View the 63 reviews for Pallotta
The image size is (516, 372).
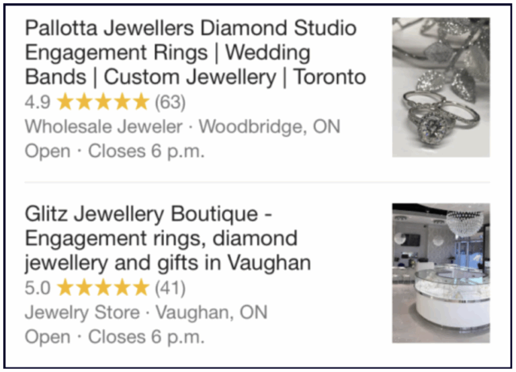point(170,102)
